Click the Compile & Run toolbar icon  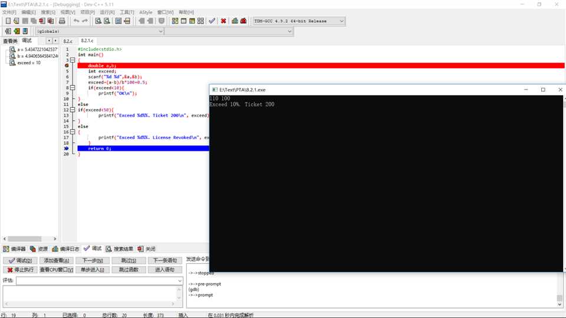point(192,21)
